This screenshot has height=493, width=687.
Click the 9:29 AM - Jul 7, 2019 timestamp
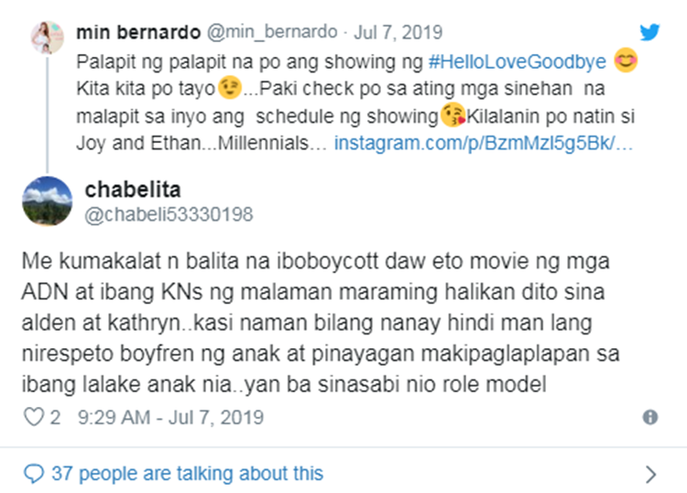[x=172, y=418]
